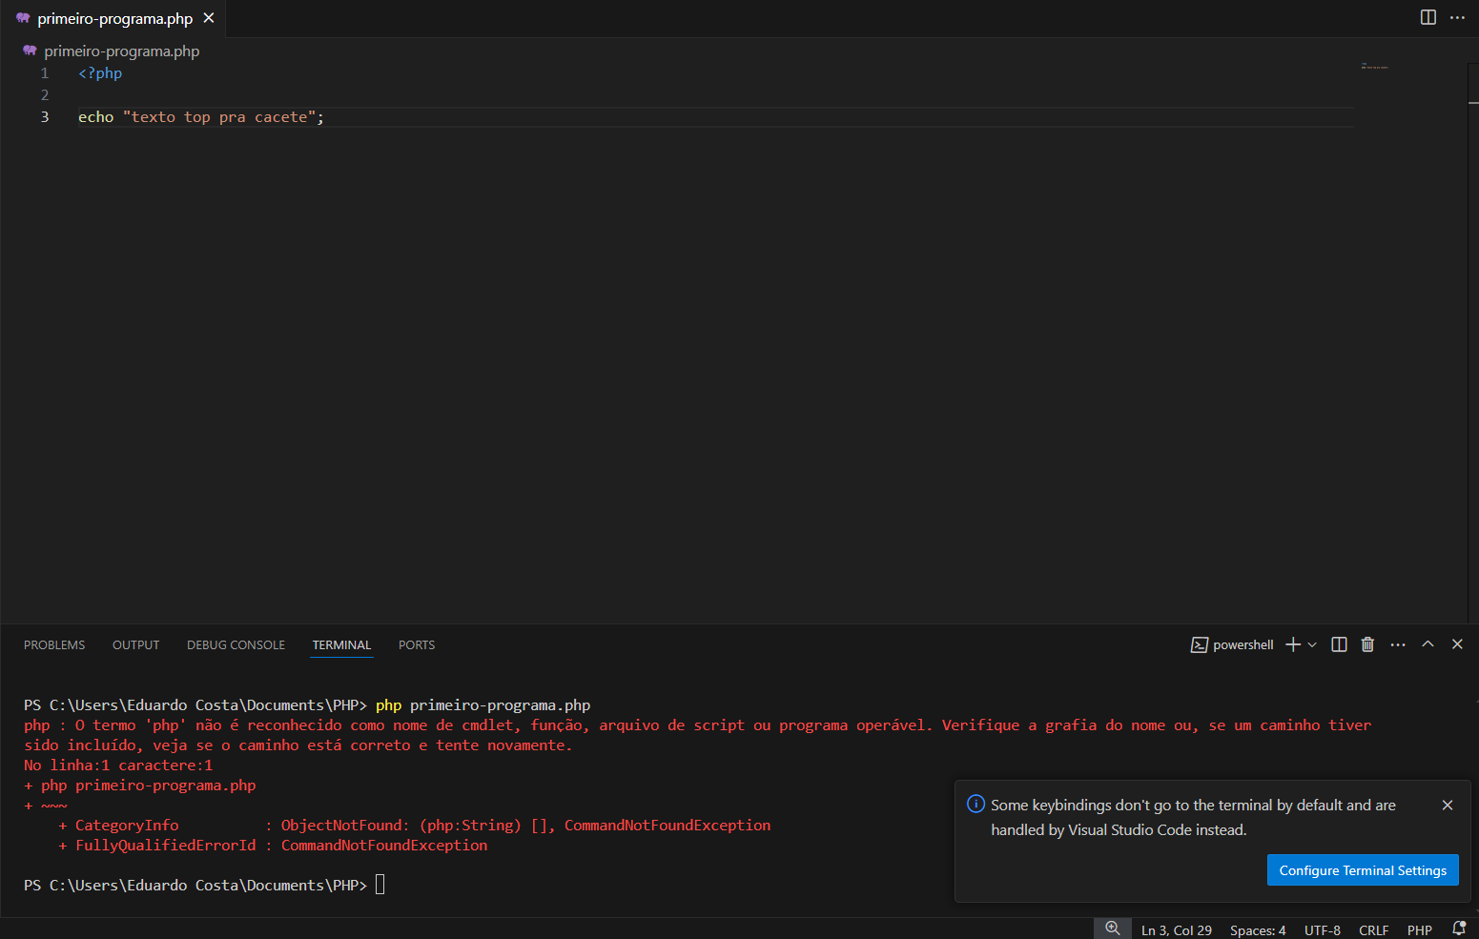Open the DEBUG CONSOLE tab
This screenshot has width=1479, height=939.
tap(236, 645)
